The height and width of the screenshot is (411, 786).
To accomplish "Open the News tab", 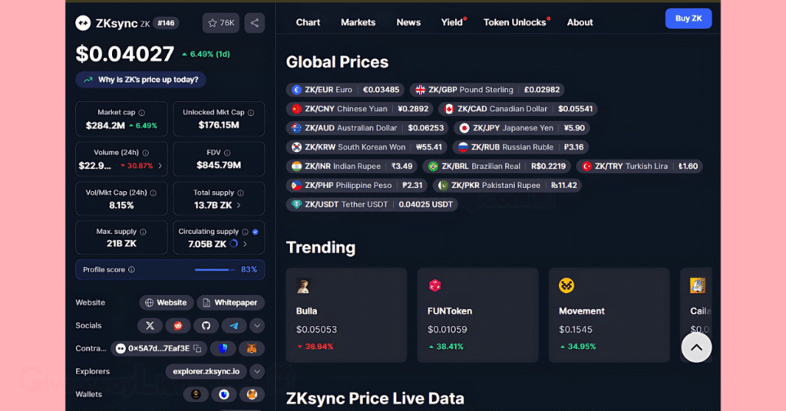I will tap(408, 22).
